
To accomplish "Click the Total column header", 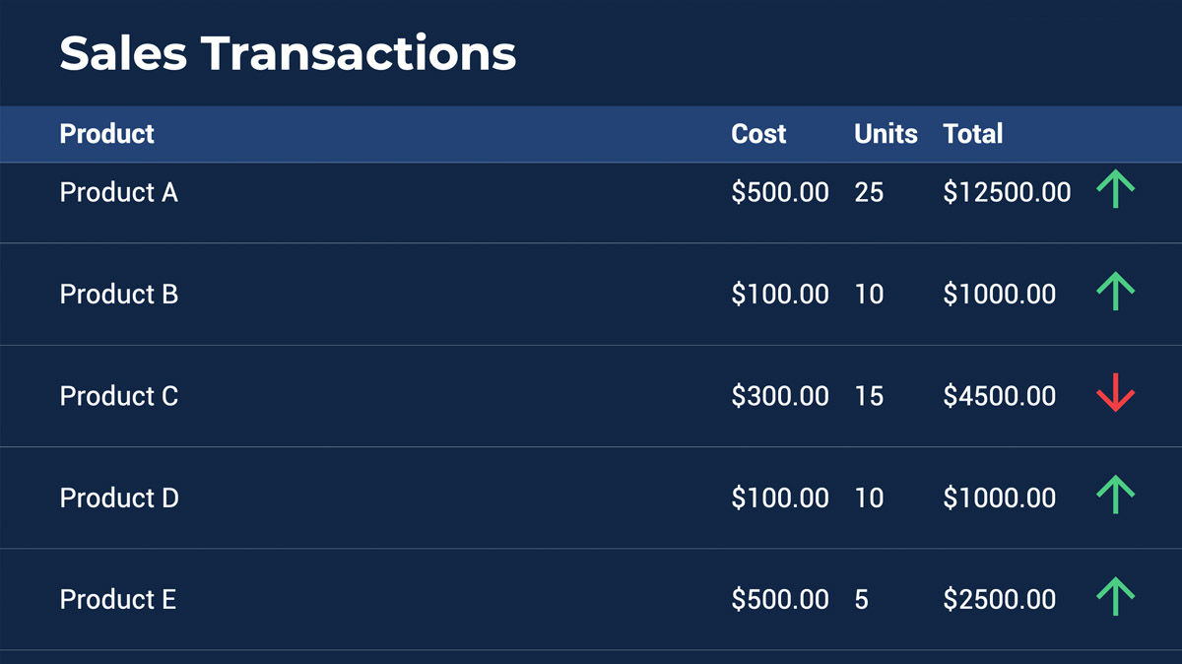I will 972,134.
